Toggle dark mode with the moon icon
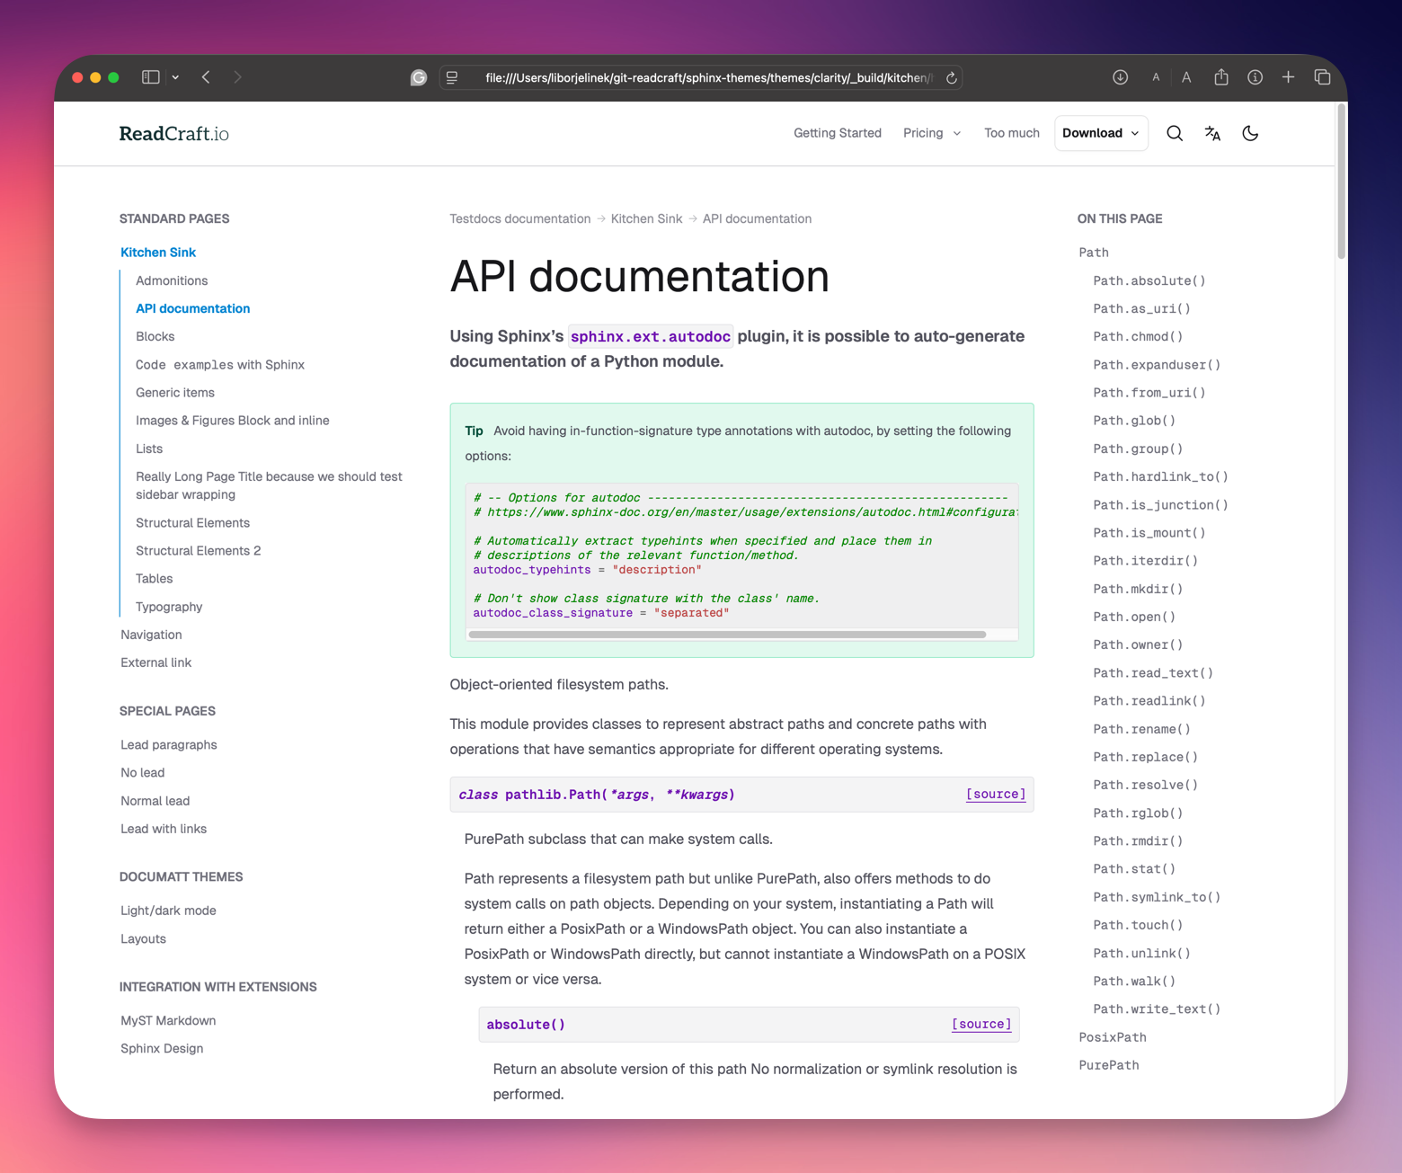 click(1250, 133)
